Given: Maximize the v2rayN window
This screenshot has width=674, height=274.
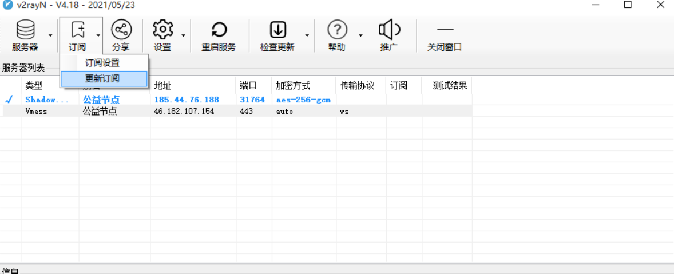Looking at the screenshot, I should click(x=628, y=5).
